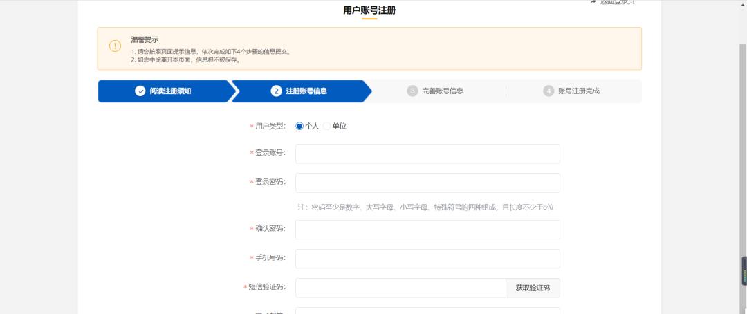Viewport: 747px width, 314px height.
Task: Click the 短信验证码 input field
Action: coord(400,288)
